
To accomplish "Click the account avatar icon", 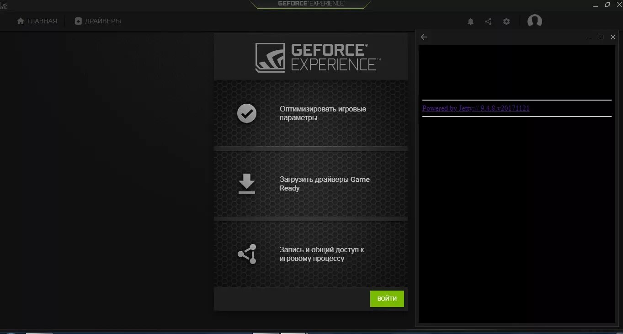I will [534, 21].
